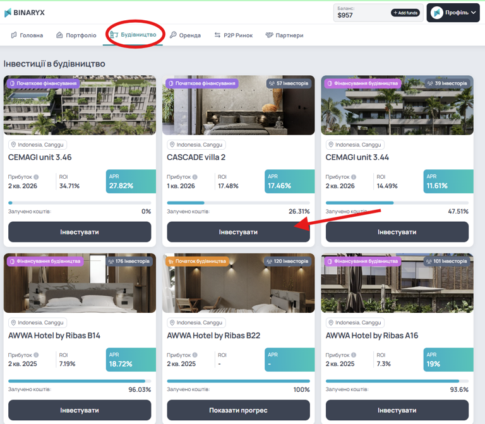Click the location pin icon on AWWA Hotel B14

tap(13, 322)
